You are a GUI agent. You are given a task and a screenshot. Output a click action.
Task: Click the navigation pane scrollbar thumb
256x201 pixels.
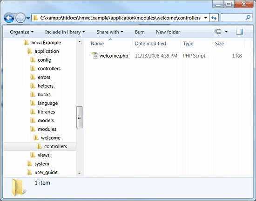pyautogui.click(x=80, y=117)
